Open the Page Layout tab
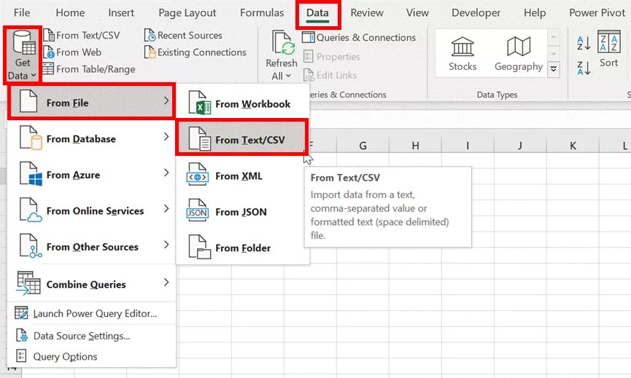The width and height of the screenshot is (631, 378). (187, 12)
